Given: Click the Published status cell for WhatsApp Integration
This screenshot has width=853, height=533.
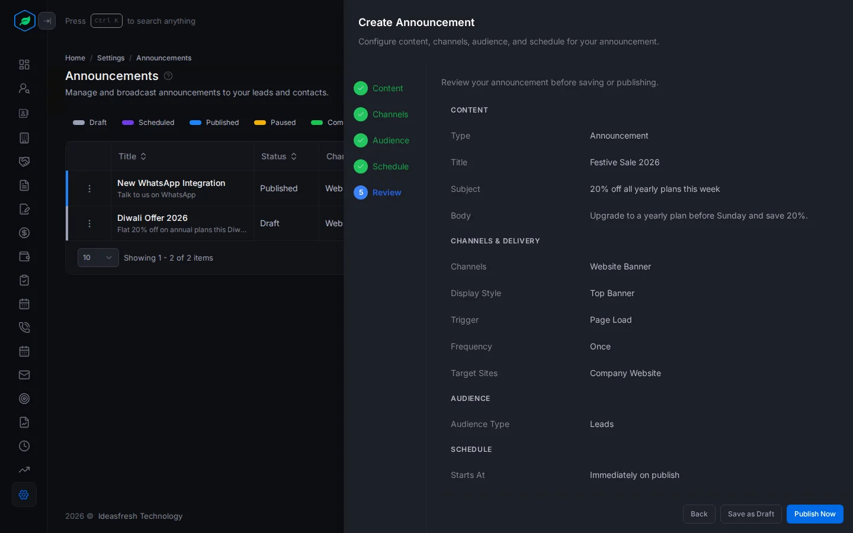Looking at the screenshot, I should (x=279, y=188).
